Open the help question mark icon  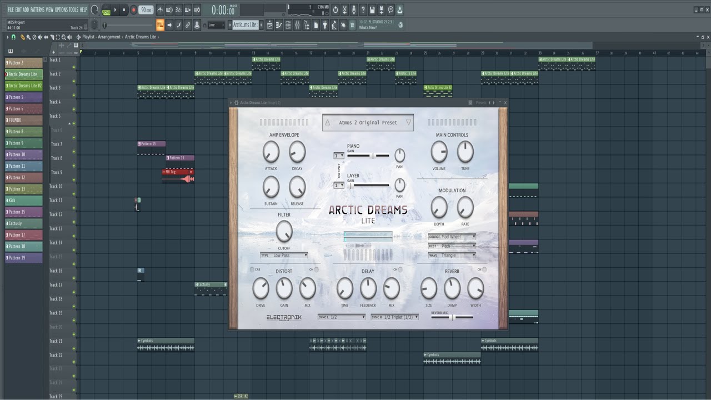click(x=363, y=9)
